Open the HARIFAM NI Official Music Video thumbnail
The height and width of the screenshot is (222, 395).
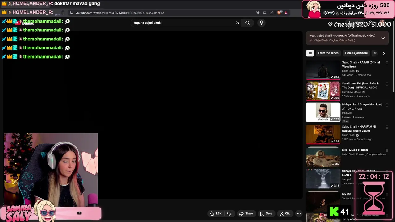pyautogui.click(x=323, y=134)
